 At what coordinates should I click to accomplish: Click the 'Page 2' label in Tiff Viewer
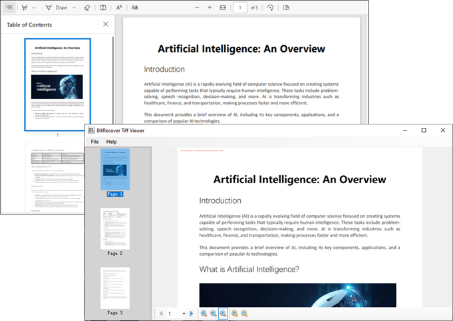click(115, 253)
